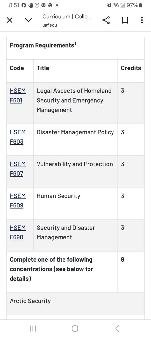This screenshot has height=338, width=151.
Task: Minimize tab with the down chevron
Action: (28, 20)
